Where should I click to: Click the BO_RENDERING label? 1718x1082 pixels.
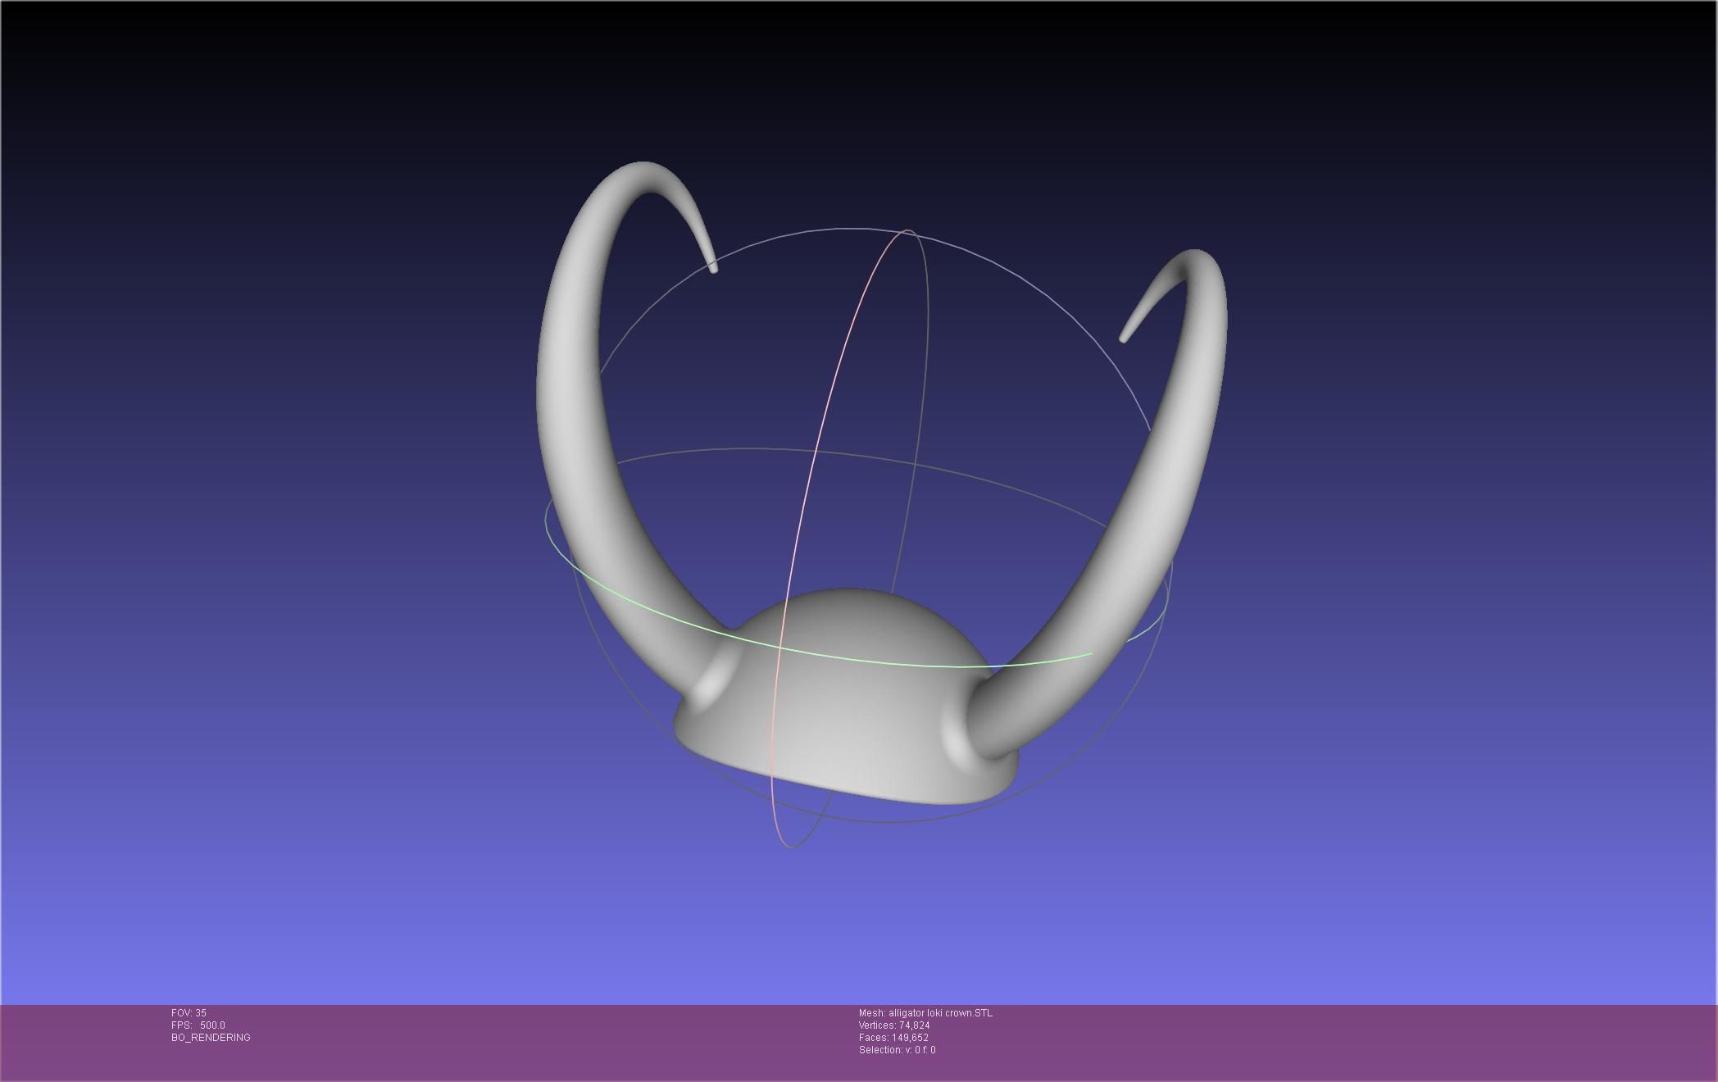coord(211,1038)
